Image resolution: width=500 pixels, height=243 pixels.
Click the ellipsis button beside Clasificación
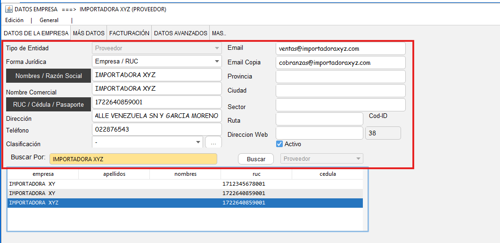213,142
